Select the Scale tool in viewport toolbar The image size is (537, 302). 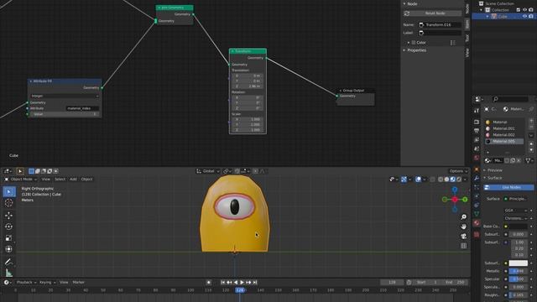(9, 237)
